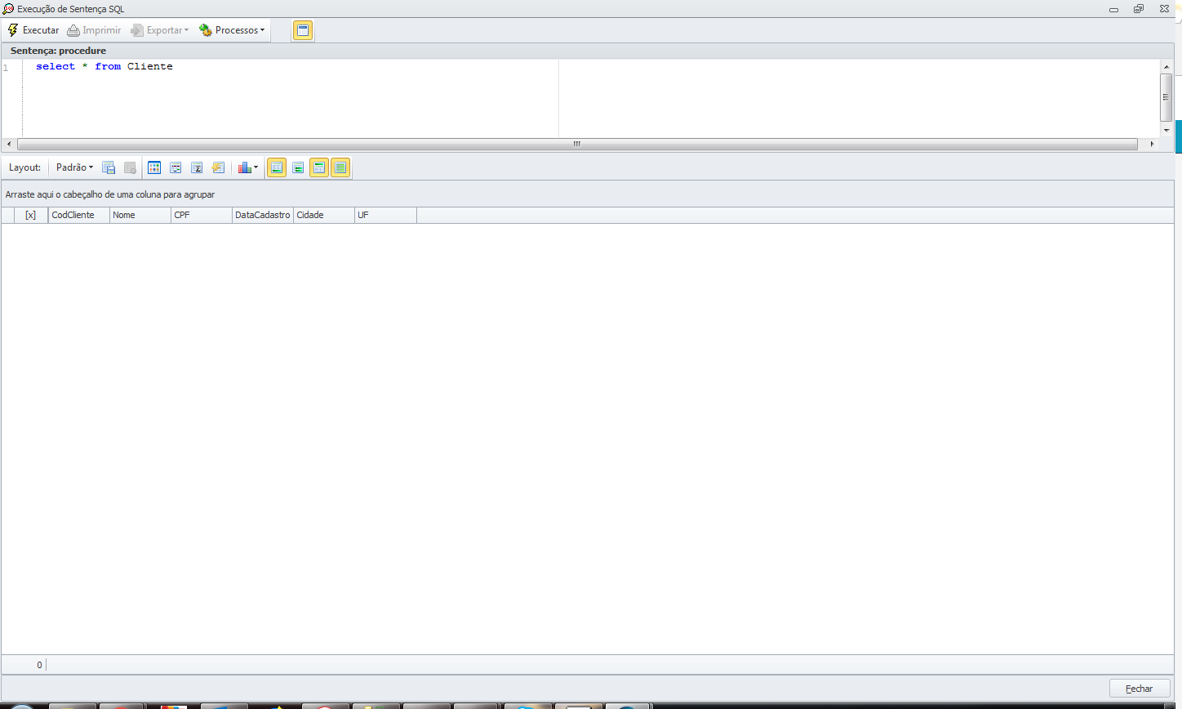The image size is (1182, 709).
Task: Click the grayed delete layout icon
Action: 130,167
